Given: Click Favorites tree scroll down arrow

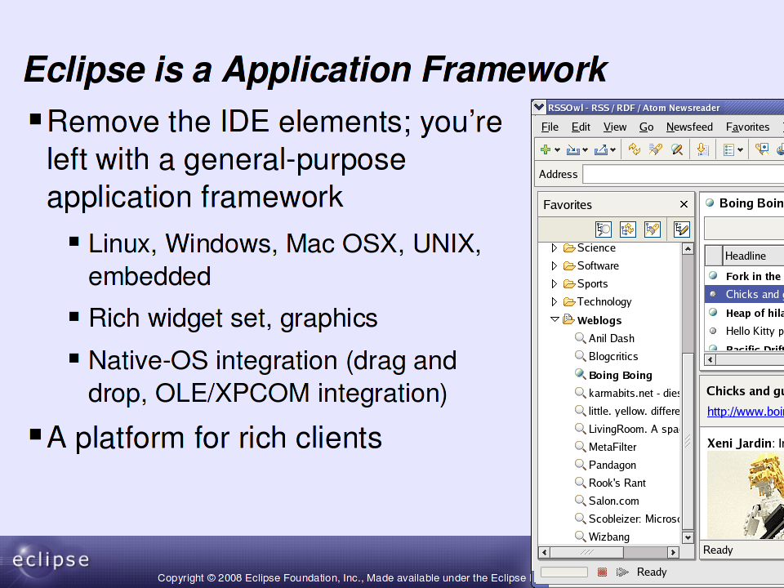Looking at the screenshot, I should 688,538.
